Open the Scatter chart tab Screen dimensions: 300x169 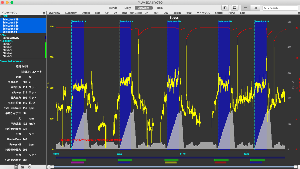(x=219, y=13)
